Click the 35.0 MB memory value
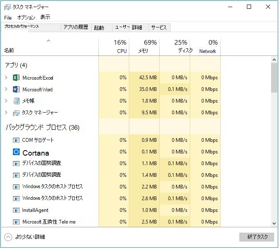Image resolution: width=279 pixels, height=249 pixels. point(148,89)
